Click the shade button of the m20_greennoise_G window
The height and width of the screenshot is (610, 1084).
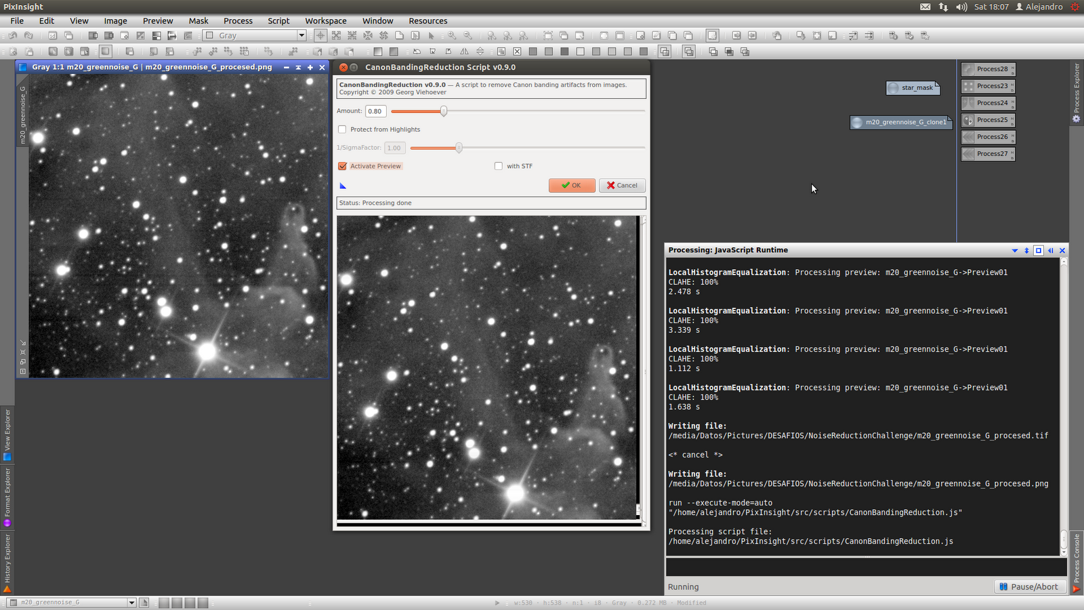[298, 67]
